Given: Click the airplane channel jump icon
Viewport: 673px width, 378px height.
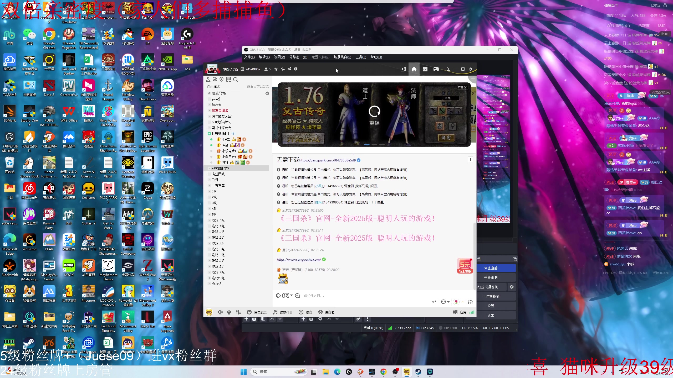Looking at the screenshot, I should coord(283,69).
